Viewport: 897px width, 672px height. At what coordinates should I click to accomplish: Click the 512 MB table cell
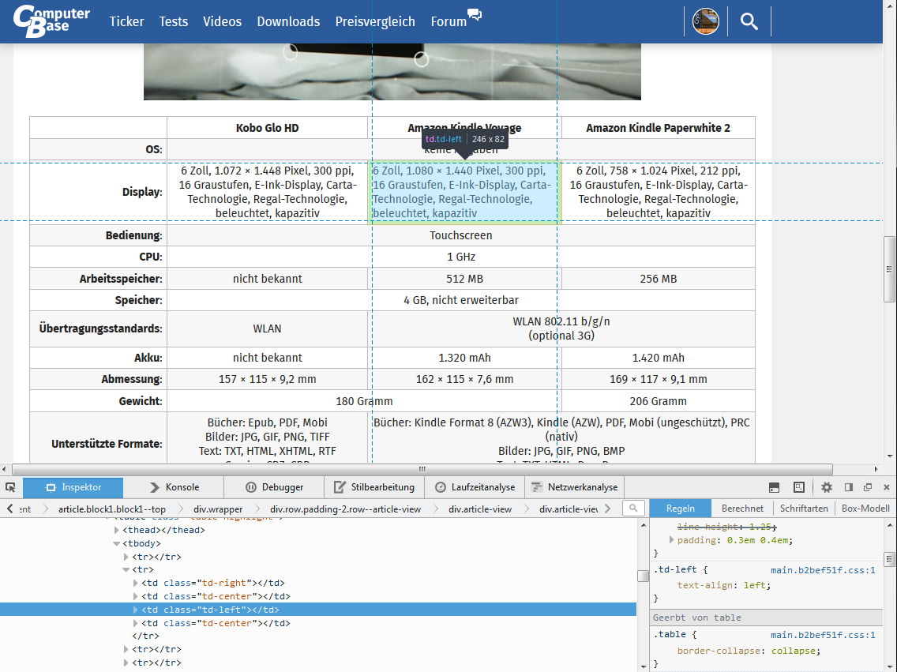(x=464, y=279)
